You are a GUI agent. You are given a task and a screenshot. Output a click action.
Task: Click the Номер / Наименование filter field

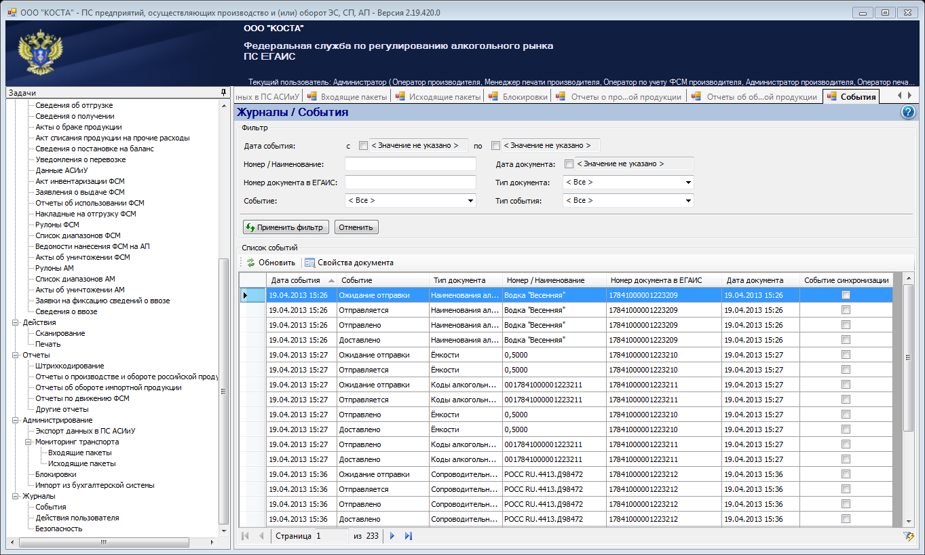(x=411, y=164)
